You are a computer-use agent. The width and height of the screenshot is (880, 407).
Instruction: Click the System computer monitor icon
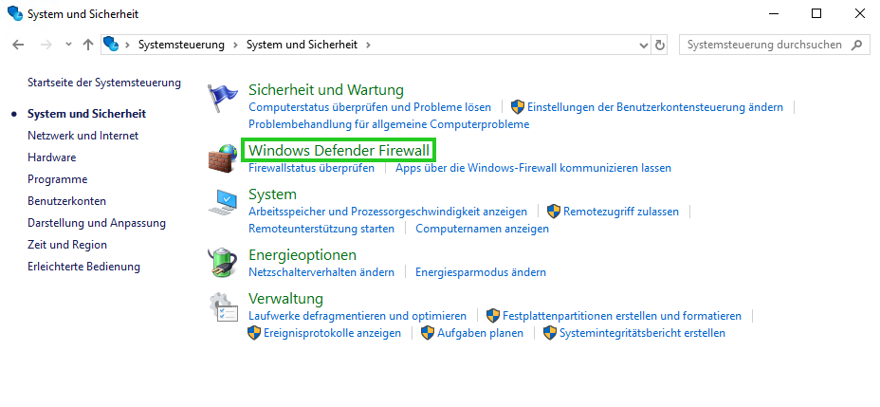223,202
